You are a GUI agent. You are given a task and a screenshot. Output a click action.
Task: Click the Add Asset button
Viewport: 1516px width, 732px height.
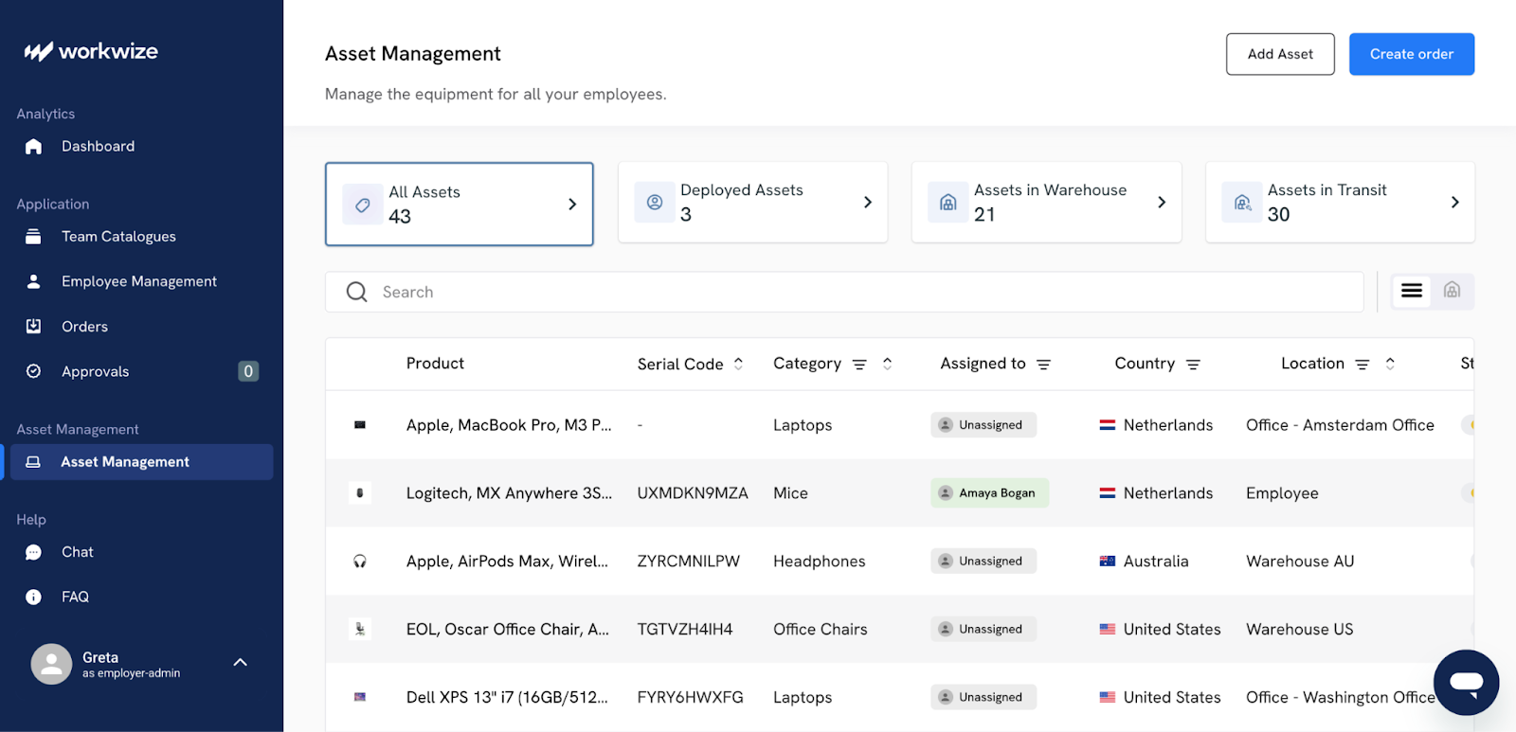(x=1280, y=54)
